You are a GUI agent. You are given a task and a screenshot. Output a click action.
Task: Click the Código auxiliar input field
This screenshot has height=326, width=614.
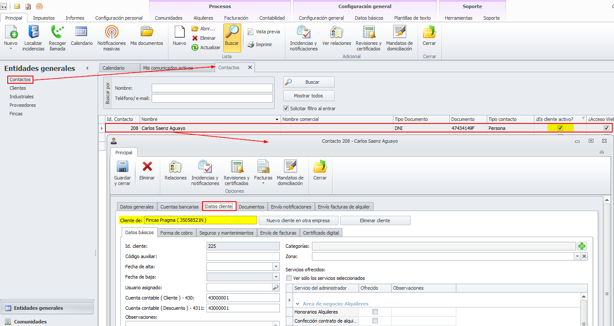click(243, 256)
